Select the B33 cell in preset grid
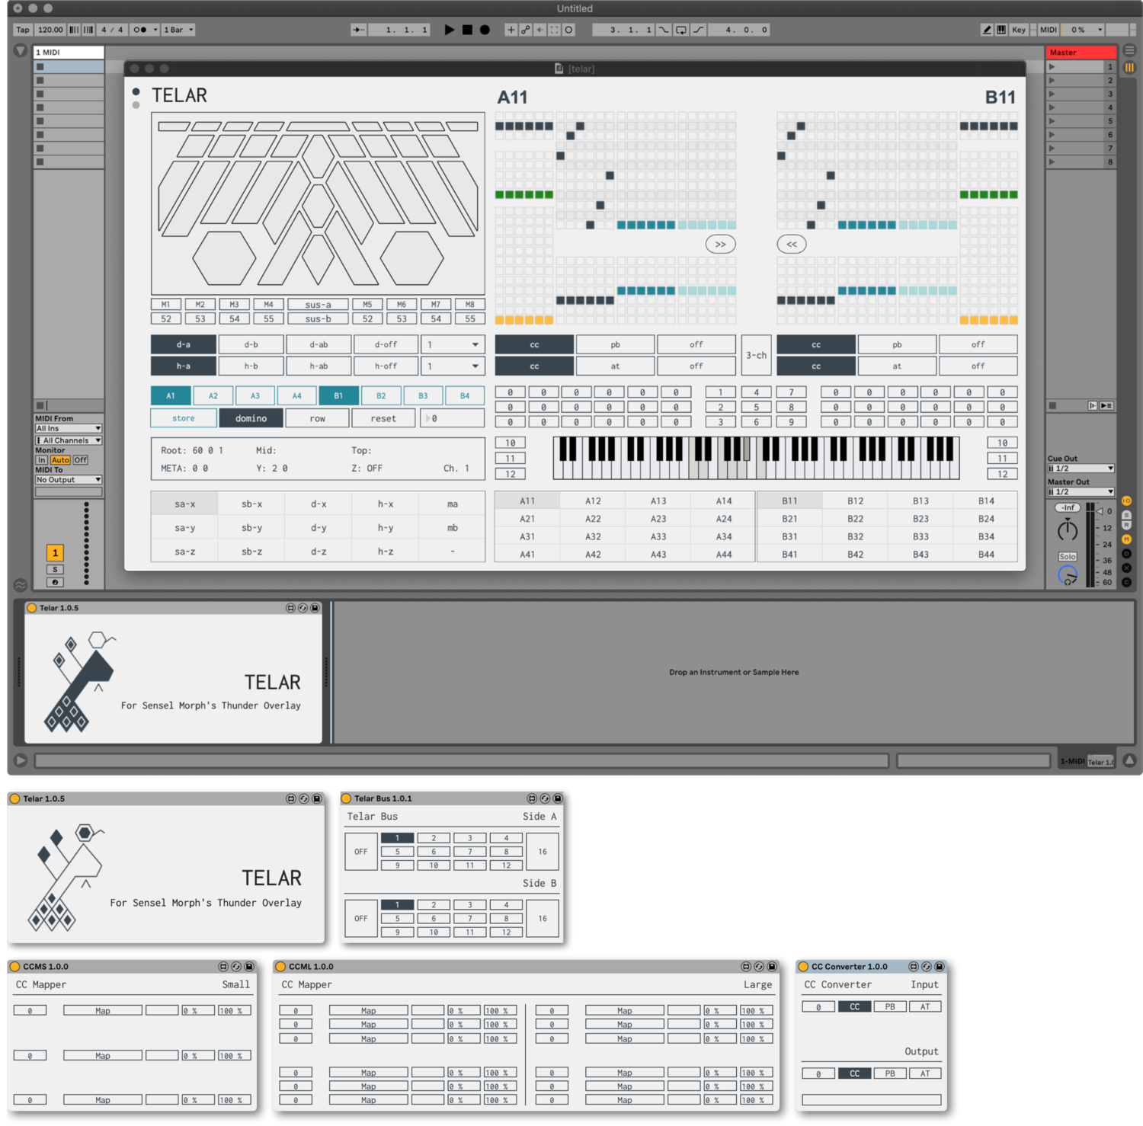This screenshot has height=1126, width=1143. [x=920, y=536]
